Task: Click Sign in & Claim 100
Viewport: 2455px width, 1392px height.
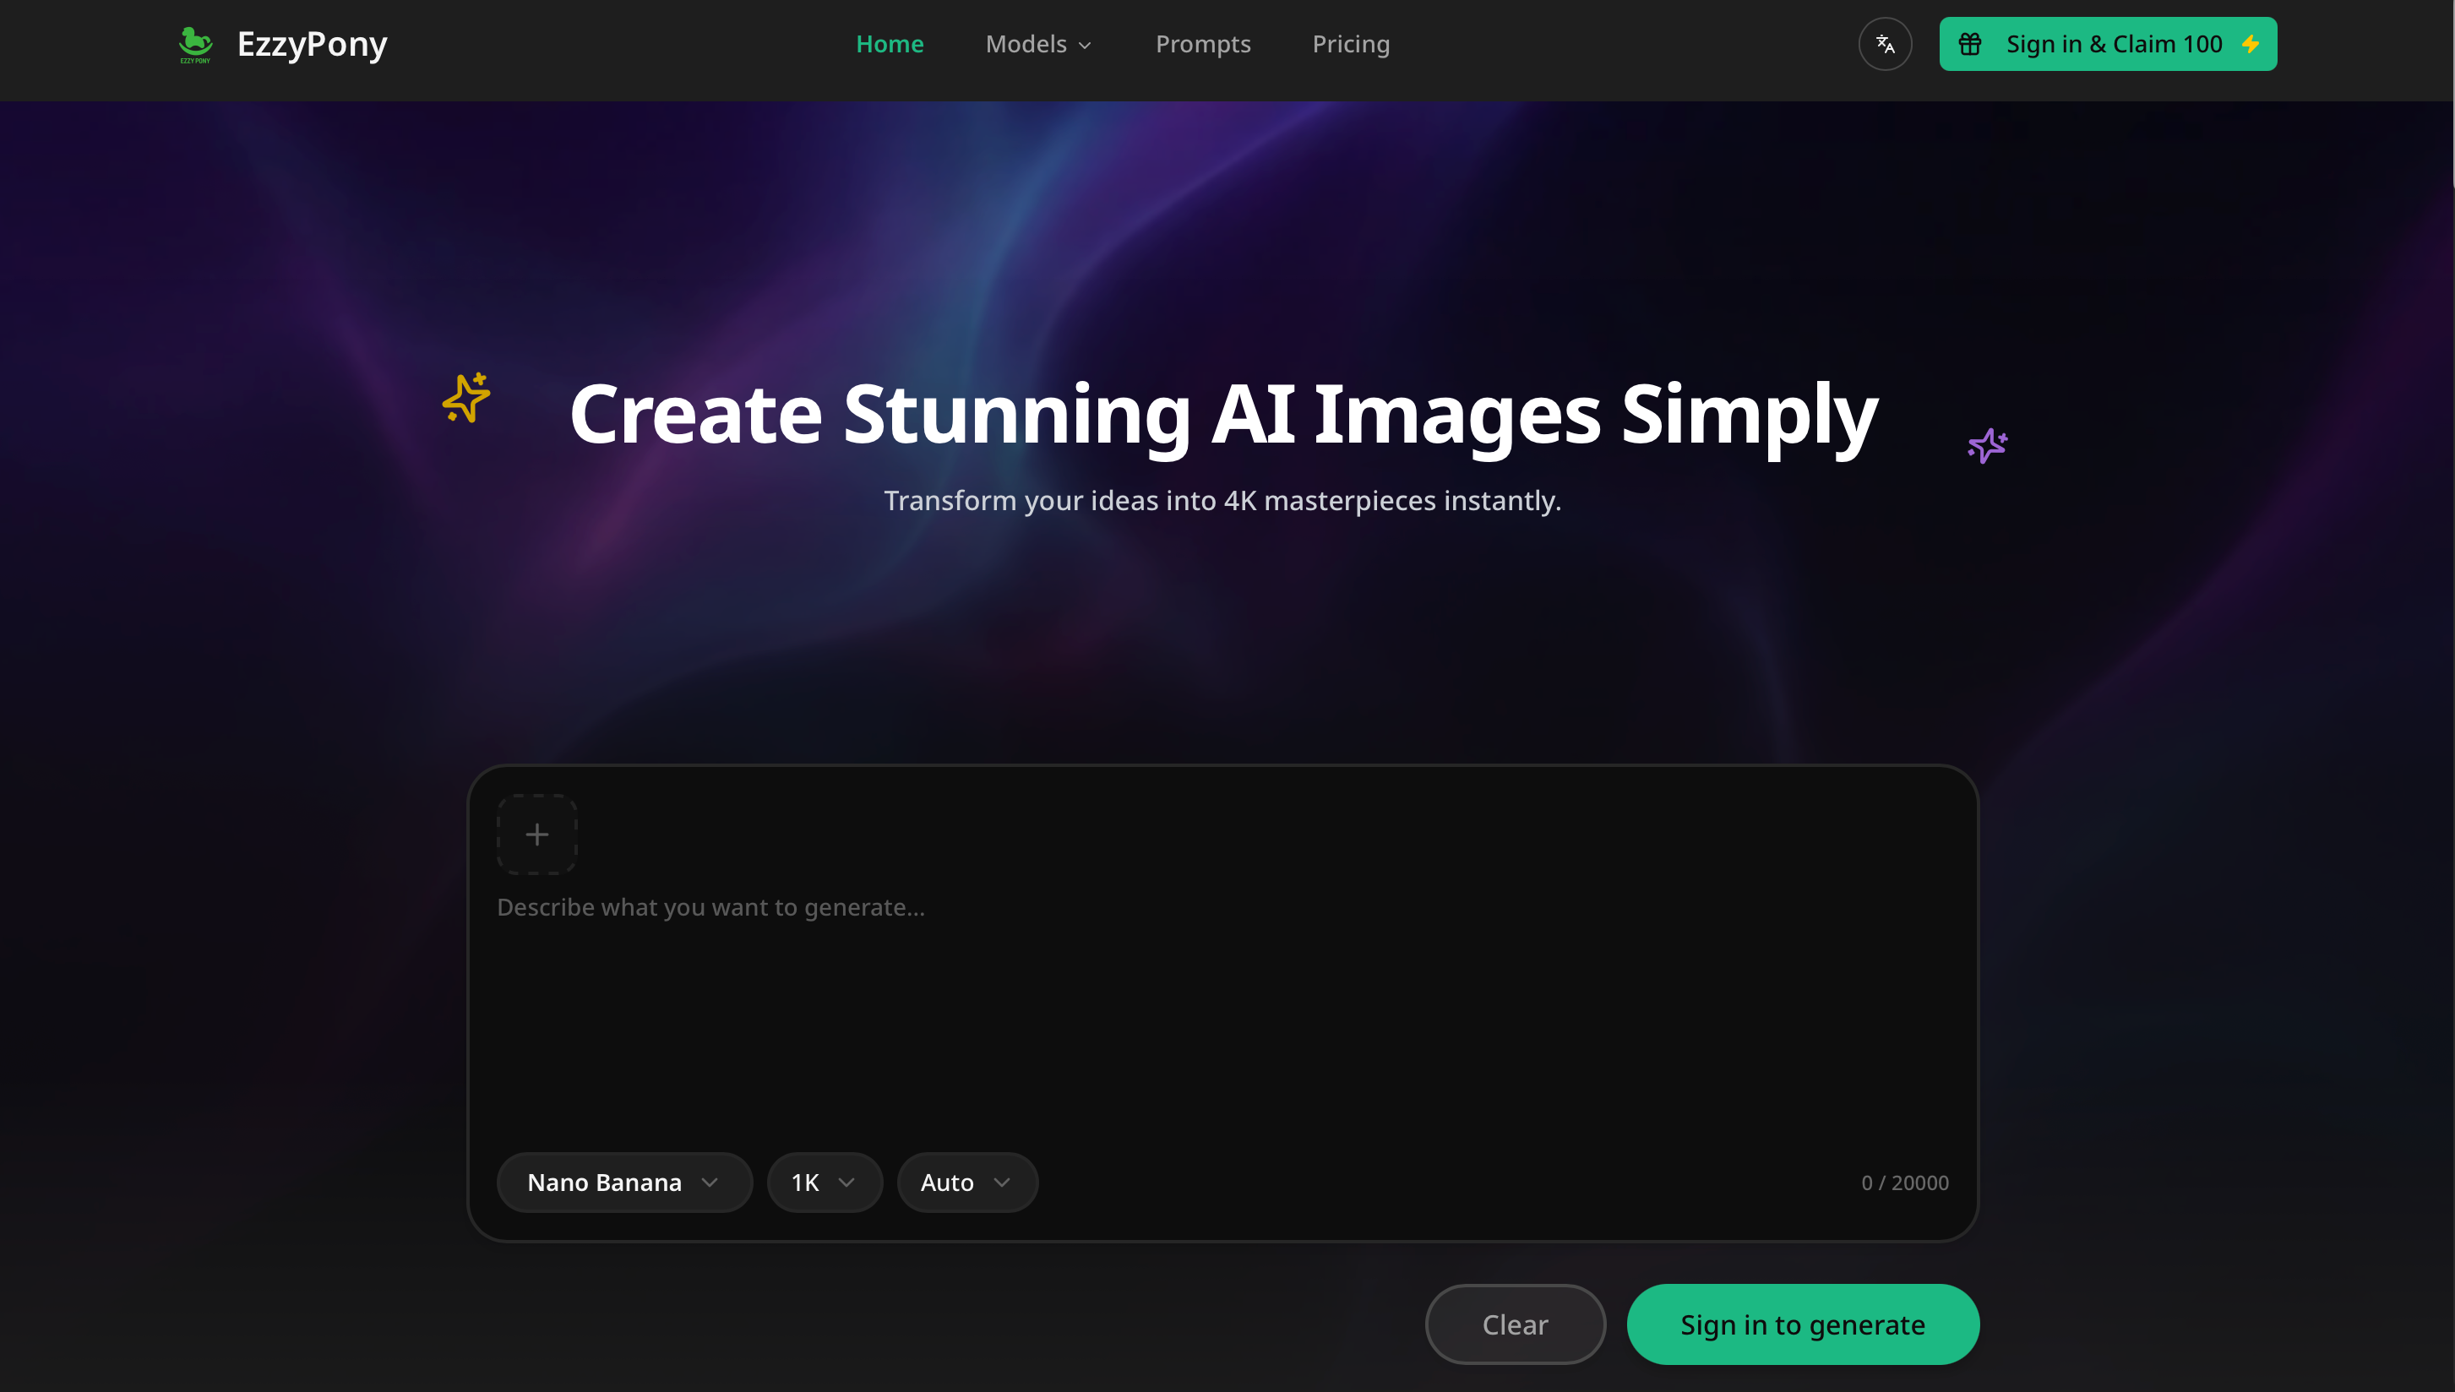Action: [2107, 43]
